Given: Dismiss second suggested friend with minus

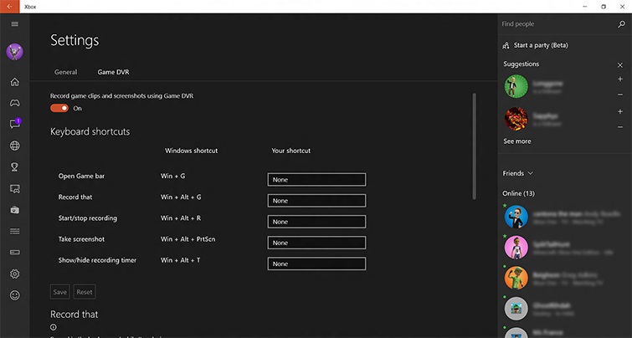Looking at the screenshot, I should (x=620, y=127).
